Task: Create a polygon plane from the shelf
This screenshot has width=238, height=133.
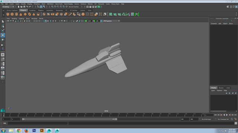Action: [x=25, y=14]
